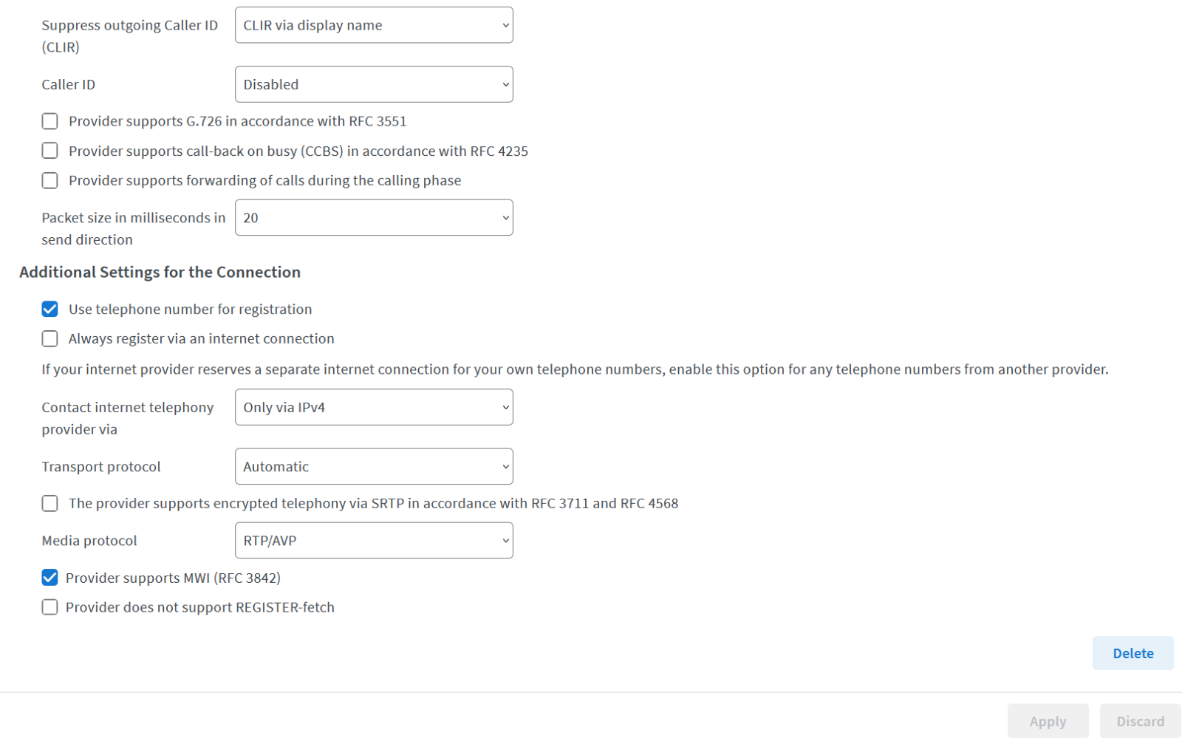Open packet size in milliseconds dropdown
Image resolution: width=1182 pixels, height=738 pixels.
[374, 217]
